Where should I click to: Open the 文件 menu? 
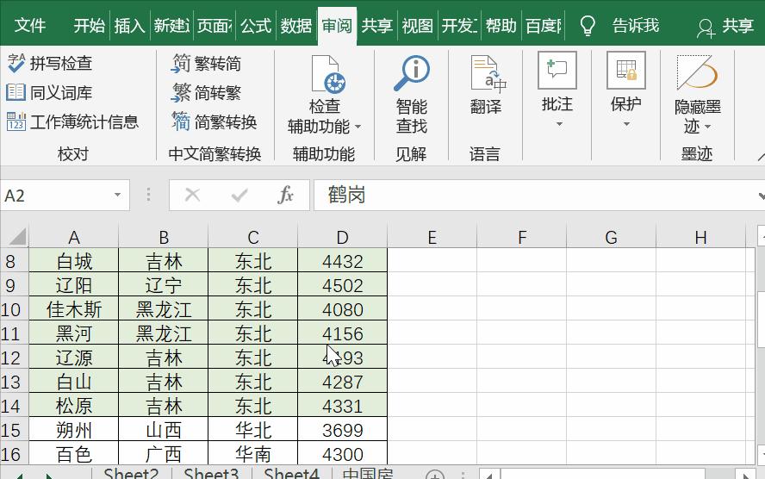pos(30,25)
